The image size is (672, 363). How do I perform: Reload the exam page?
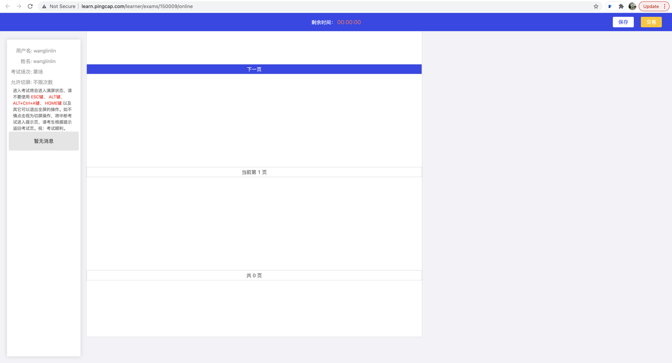pyautogui.click(x=30, y=6)
